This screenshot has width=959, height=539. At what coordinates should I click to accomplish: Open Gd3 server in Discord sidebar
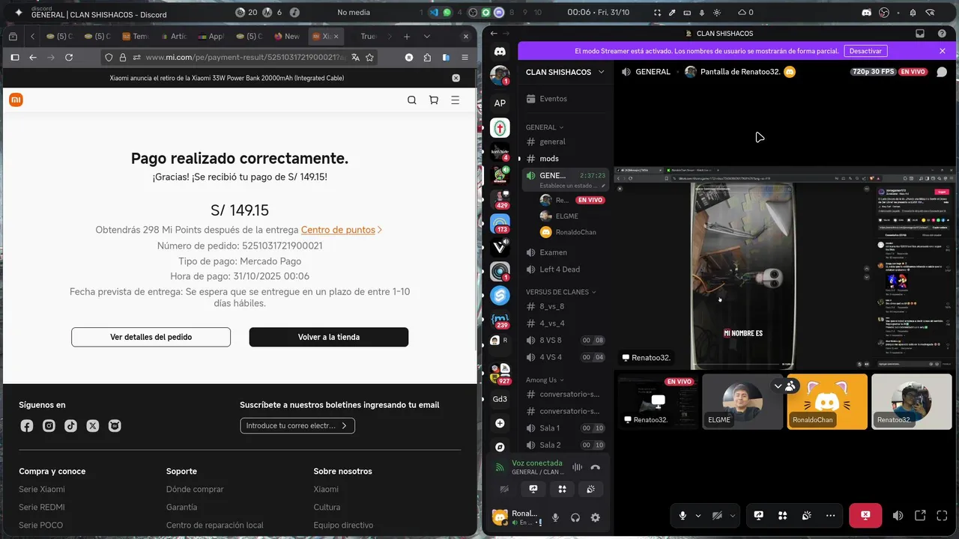(500, 399)
